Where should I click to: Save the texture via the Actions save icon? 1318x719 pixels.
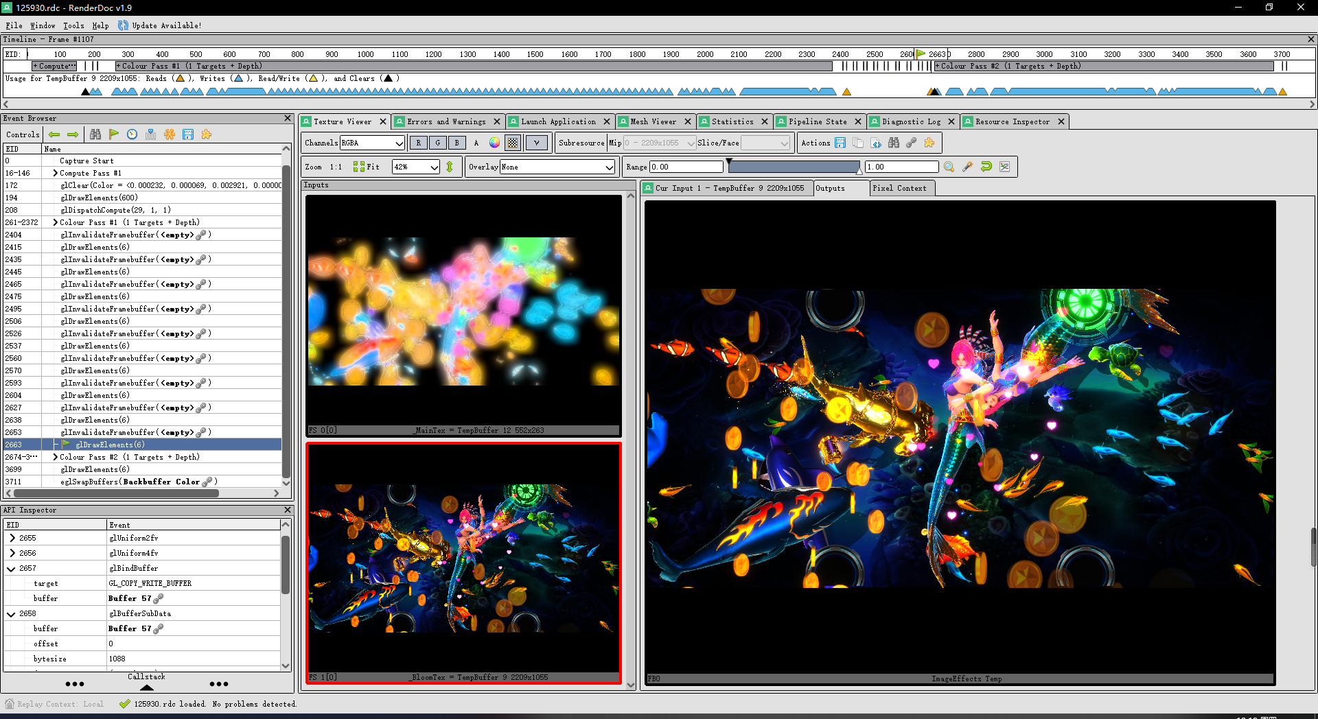[840, 143]
